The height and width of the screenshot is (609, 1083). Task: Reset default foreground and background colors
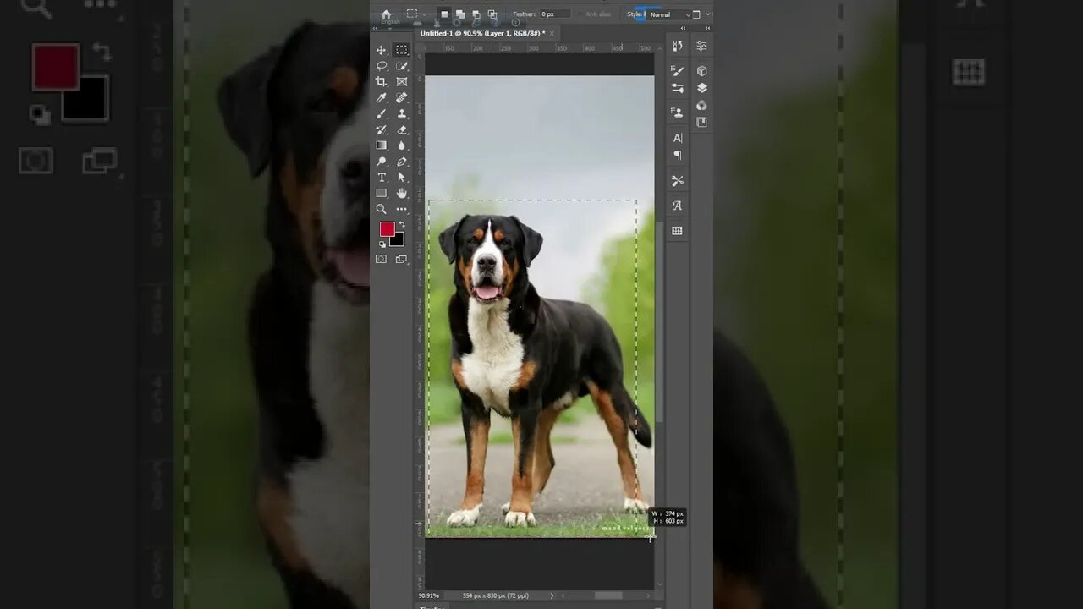click(x=382, y=244)
